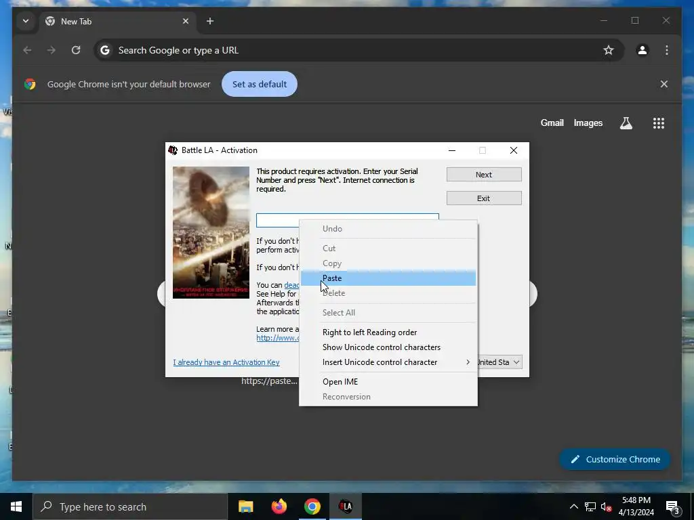Viewport: 694px width, 520px height.
Task: Open Chrome profile avatar icon
Action: [x=642, y=50]
